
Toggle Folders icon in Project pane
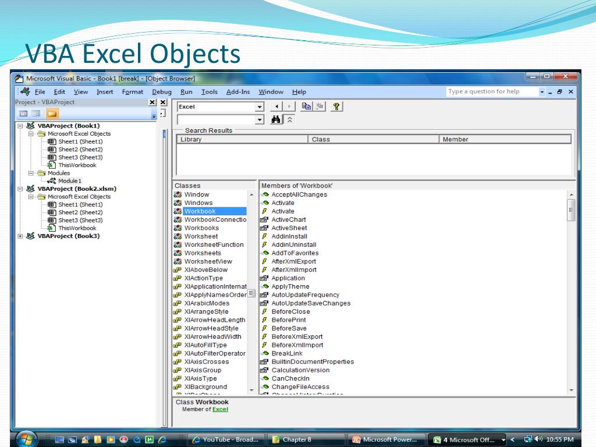tap(52, 113)
